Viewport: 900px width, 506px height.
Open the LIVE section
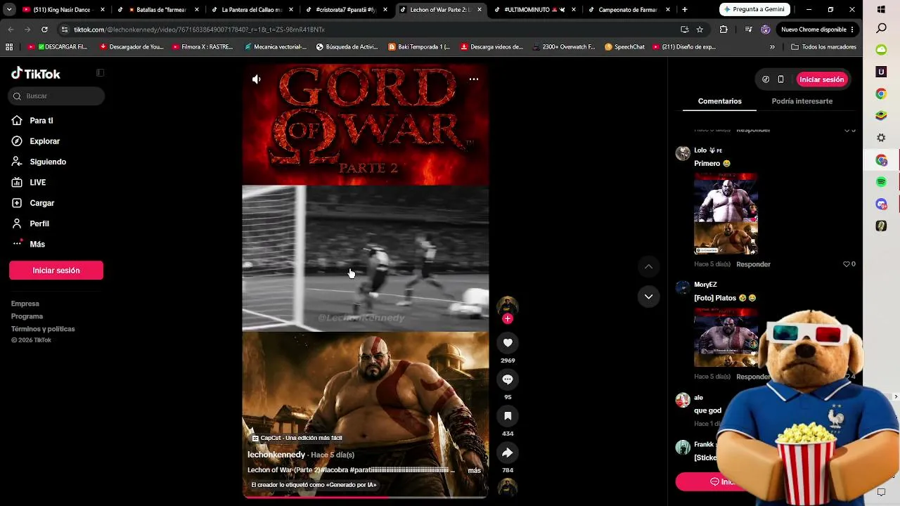point(29,183)
